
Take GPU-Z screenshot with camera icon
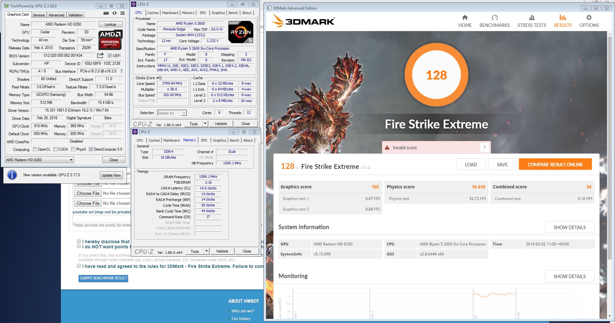point(106,13)
